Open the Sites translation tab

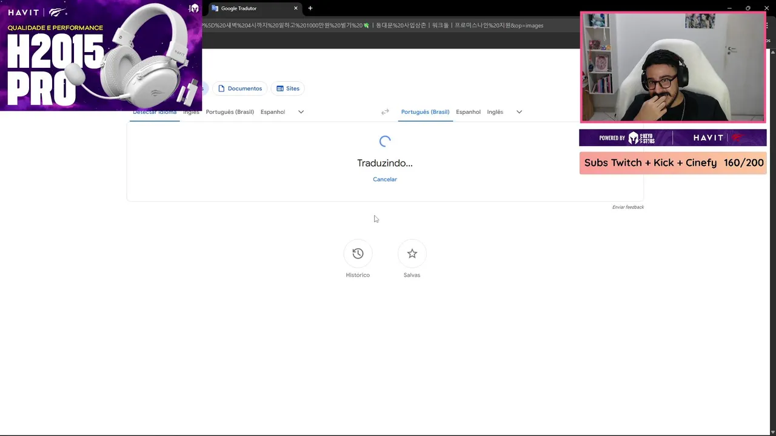[x=288, y=88]
